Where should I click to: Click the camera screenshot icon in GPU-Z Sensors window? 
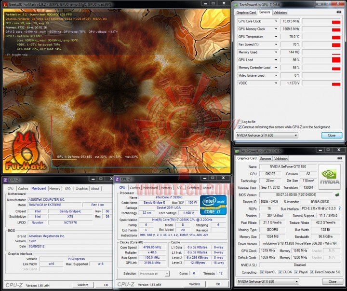click(339, 12)
